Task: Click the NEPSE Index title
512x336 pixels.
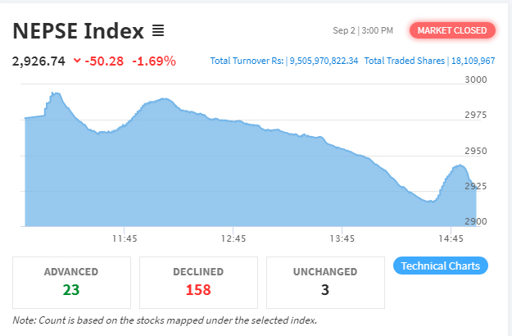Action: pyautogui.click(x=77, y=31)
